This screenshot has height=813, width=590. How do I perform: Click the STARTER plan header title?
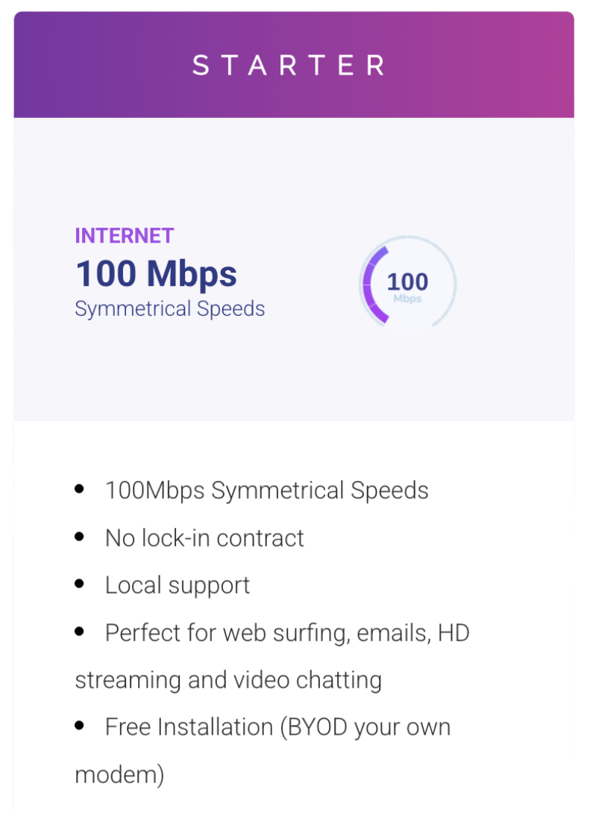click(x=289, y=65)
